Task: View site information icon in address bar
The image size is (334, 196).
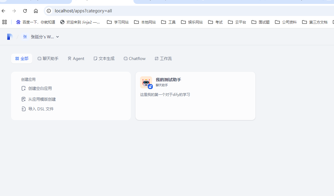Action: [49, 11]
